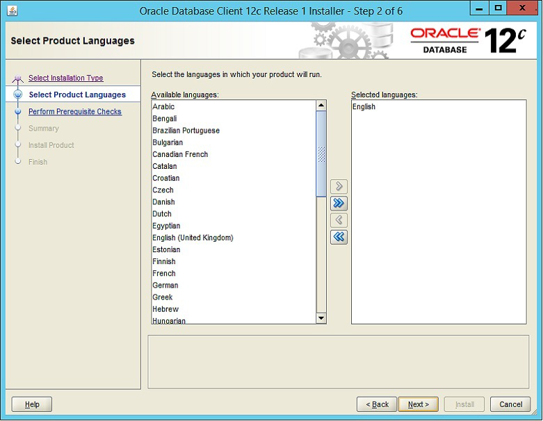
Task: Click the single right arrow add button
Action: tap(339, 187)
